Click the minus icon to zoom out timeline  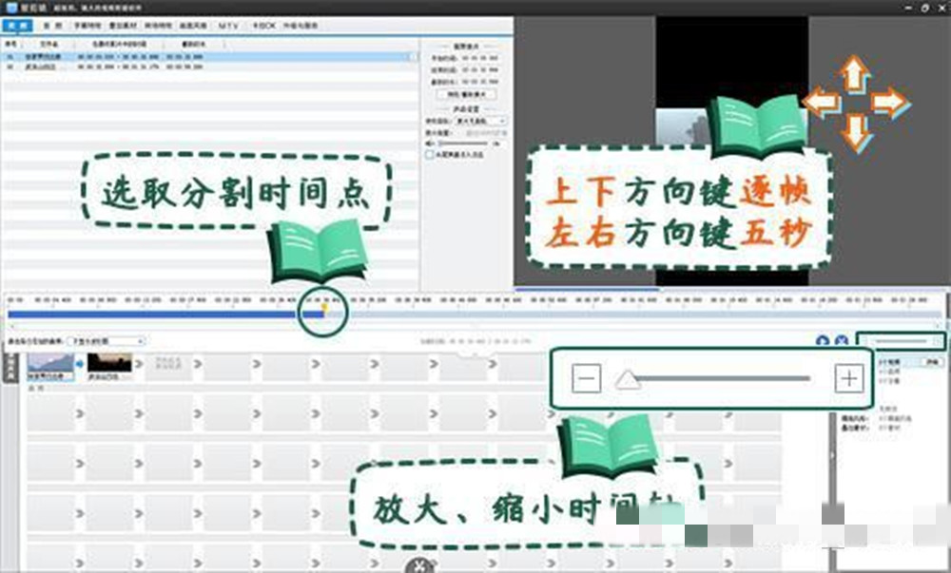tap(587, 377)
